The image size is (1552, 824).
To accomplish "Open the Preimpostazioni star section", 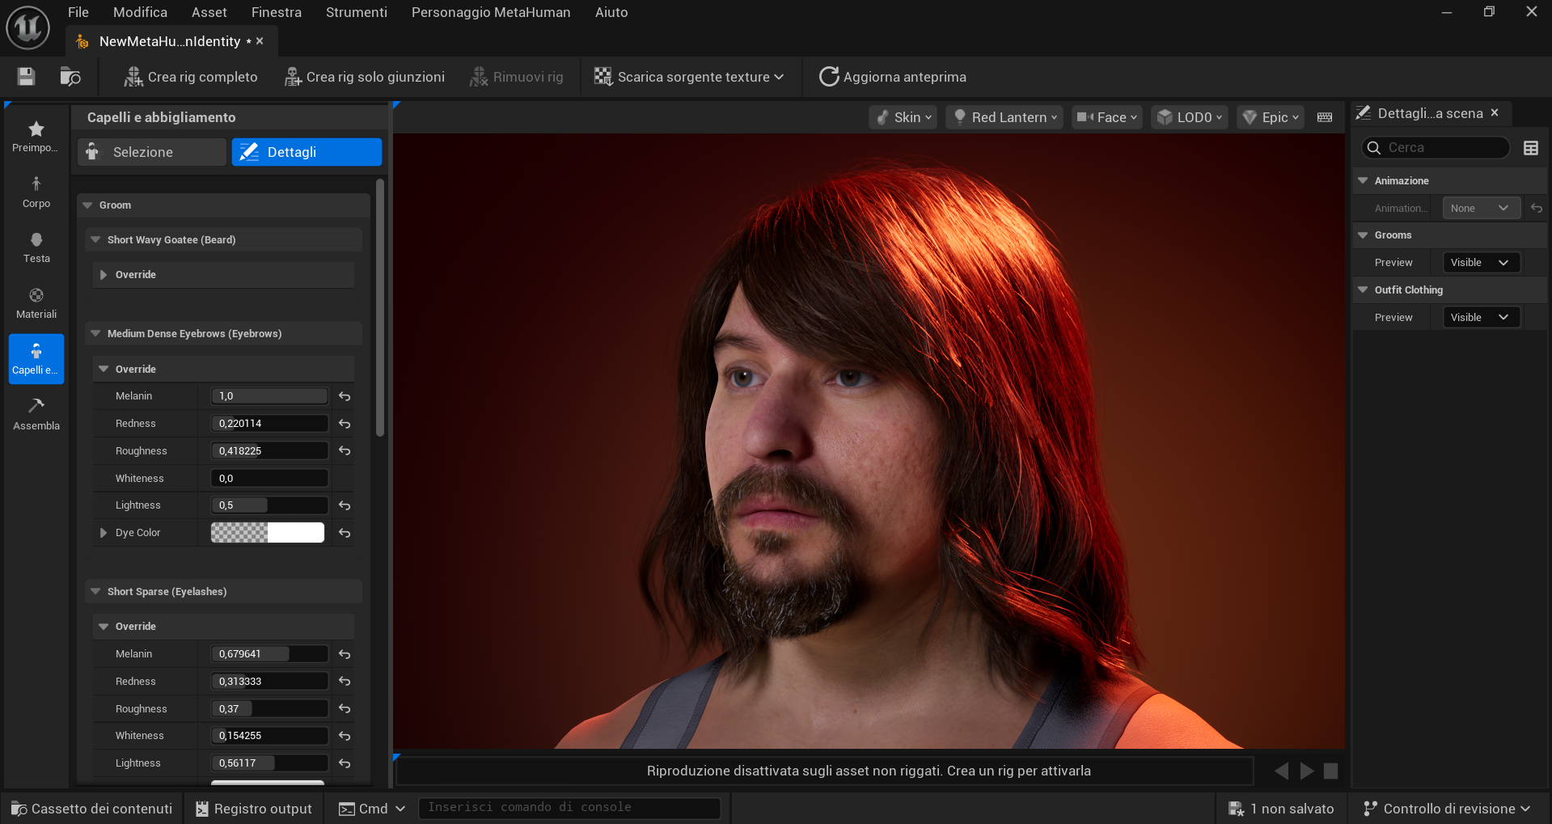I will click(x=36, y=136).
